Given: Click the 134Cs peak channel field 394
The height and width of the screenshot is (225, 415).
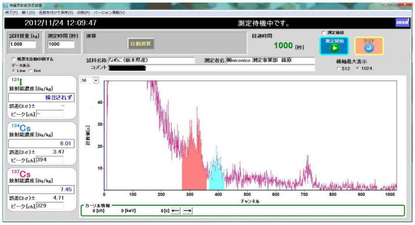Looking at the screenshot, I should 50,160.
